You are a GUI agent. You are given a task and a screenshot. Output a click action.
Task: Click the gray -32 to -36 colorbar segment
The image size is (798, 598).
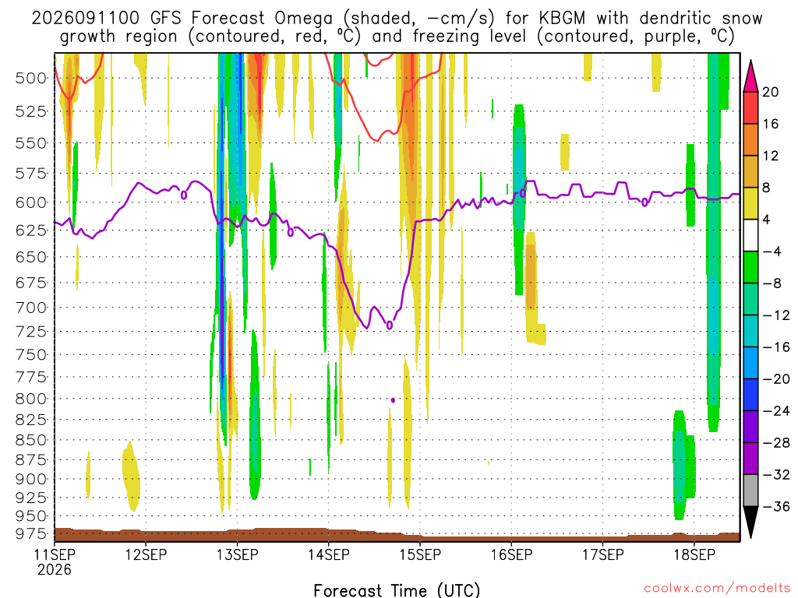coord(750,491)
